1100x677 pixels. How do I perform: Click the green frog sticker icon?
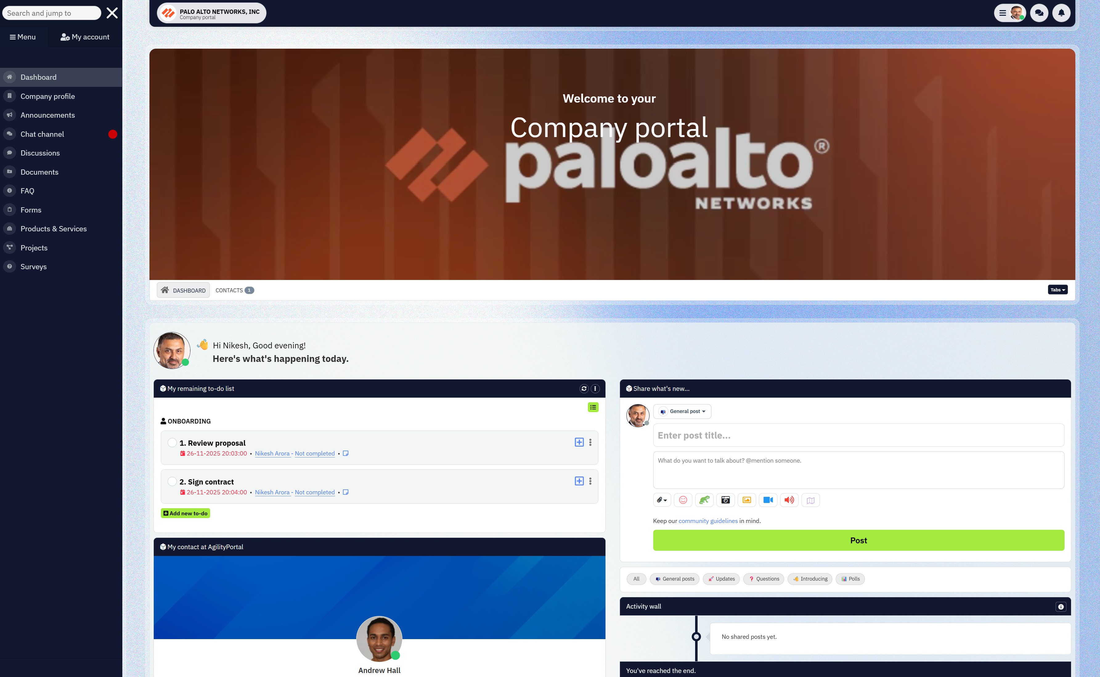[x=704, y=500]
